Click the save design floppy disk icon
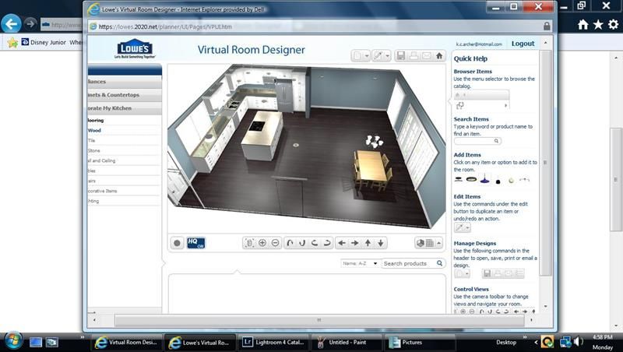The image size is (623, 352). [x=400, y=56]
